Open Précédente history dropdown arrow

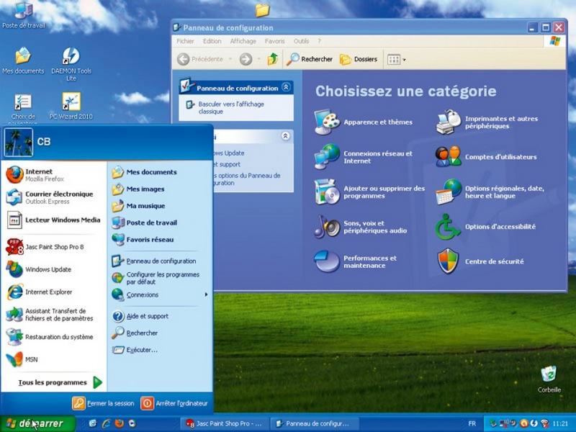point(230,59)
